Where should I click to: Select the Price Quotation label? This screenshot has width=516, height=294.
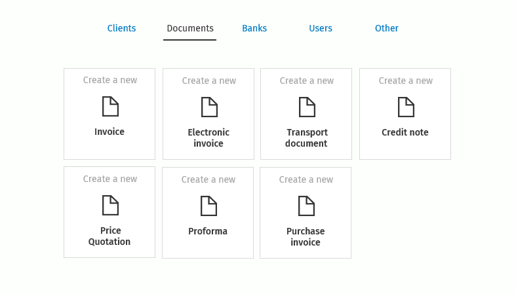point(109,236)
